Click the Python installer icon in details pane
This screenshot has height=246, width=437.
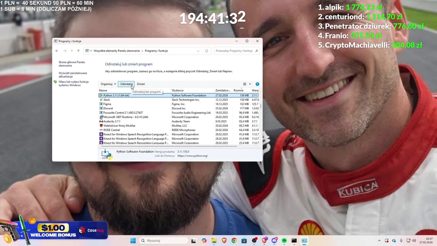(107, 154)
